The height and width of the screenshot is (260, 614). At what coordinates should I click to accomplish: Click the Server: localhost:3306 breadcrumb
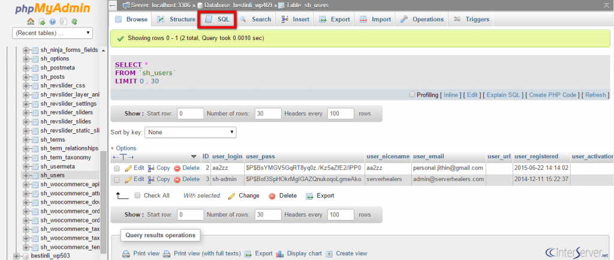162,5
